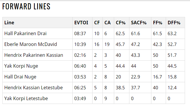Select the Hall Drai Nuge row
Viewport: 190px width, 108px height.
[94, 77]
